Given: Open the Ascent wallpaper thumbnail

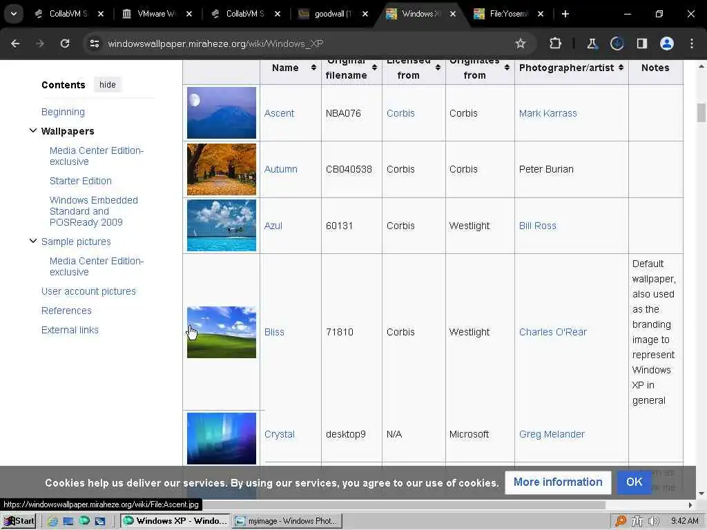Looking at the screenshot, I should pos(222,112).
